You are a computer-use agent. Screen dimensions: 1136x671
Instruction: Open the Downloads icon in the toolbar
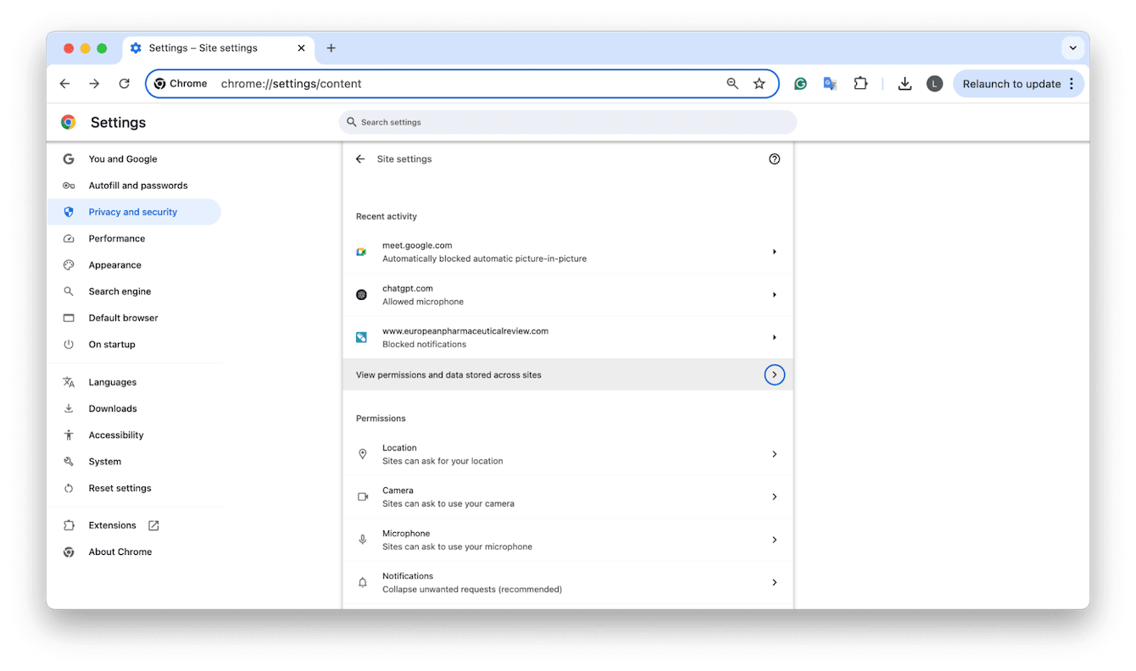(905, 83)
